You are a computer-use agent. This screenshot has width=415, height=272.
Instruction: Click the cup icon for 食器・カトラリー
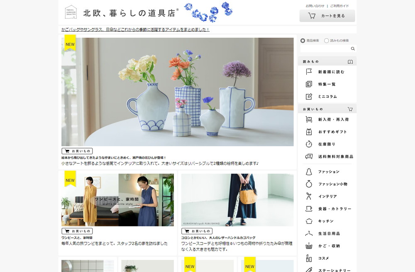coord(309,209)
